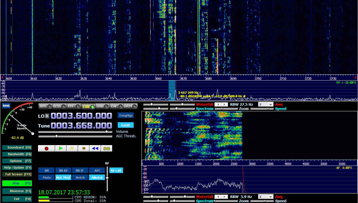
Task: Click the date and time 18.07.2017 23:57:33
Action: [x=64, y=192]
